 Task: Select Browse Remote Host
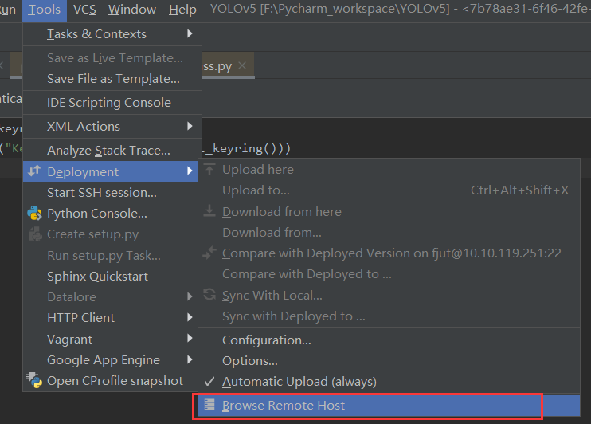[x=389, y=405]
